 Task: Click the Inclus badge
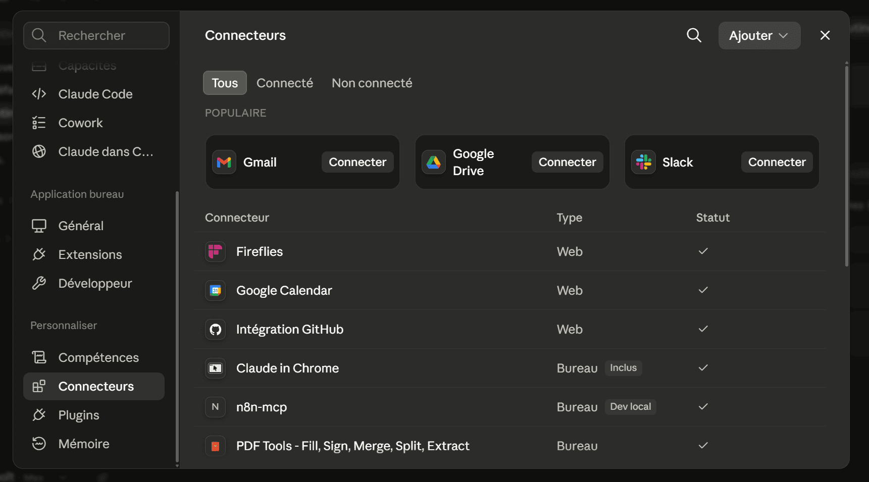623,368
